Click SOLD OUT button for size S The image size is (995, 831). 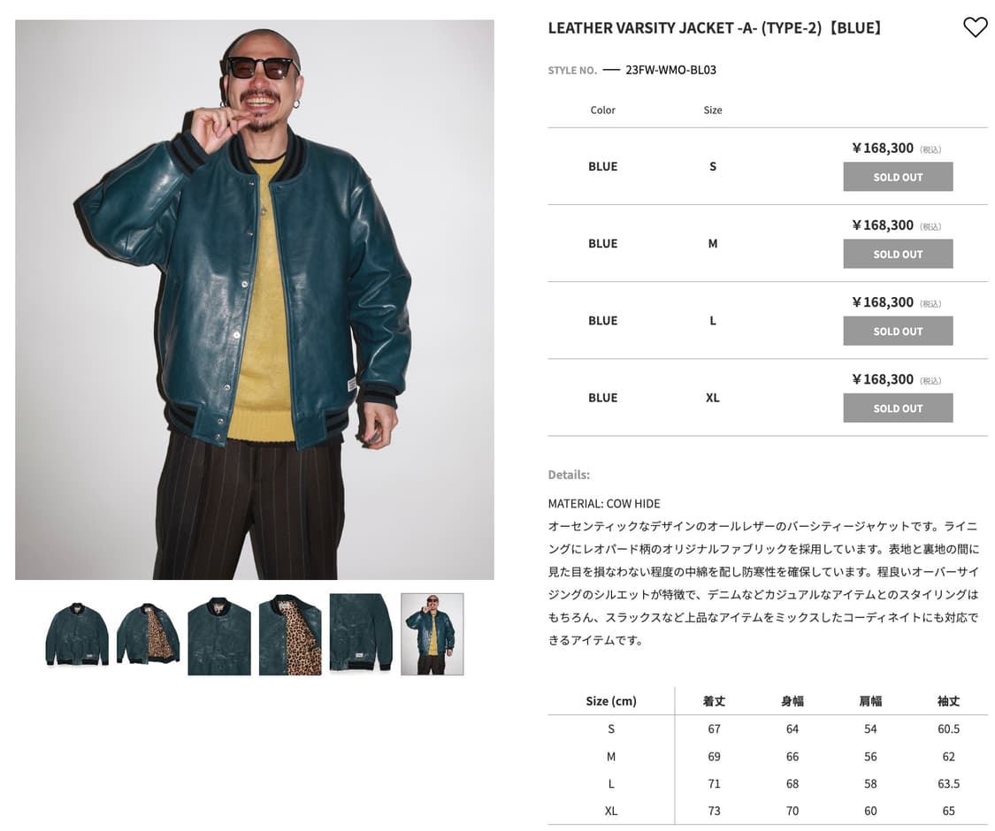[898, 176]
